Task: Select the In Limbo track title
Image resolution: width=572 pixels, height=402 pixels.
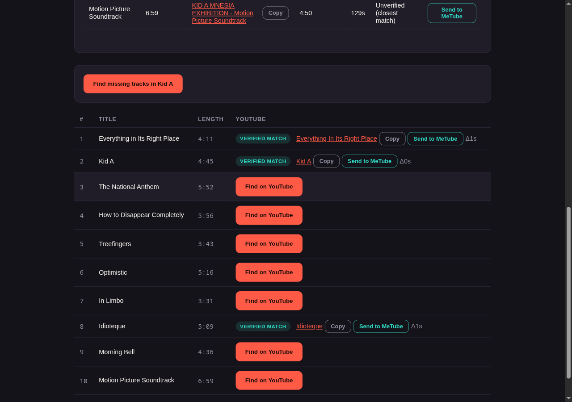Action: tap(111, 301)
